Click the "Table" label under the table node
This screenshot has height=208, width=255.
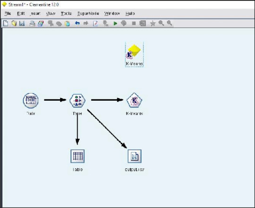pyautogui.click(x=77, y=170)
